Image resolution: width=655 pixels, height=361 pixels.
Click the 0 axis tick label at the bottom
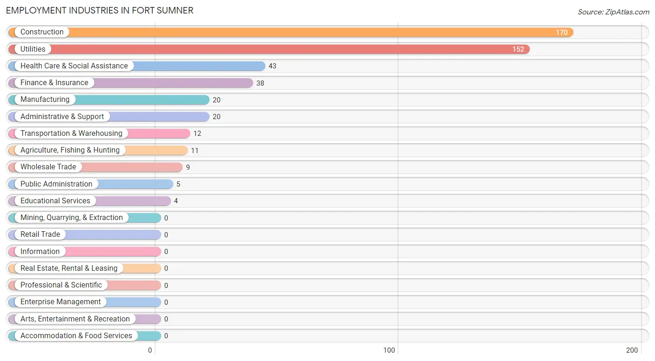click(x=150, y=350)
